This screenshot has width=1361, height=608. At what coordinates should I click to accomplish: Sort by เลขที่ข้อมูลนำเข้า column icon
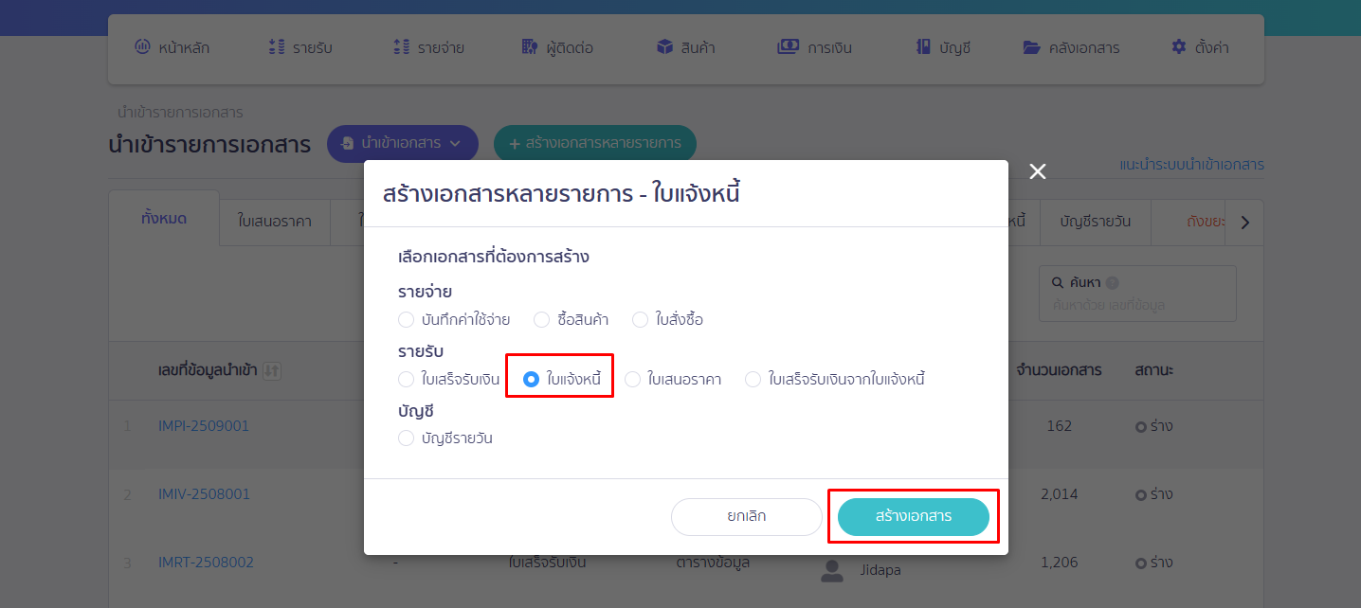pyautogui.click(x=271, y=371)
